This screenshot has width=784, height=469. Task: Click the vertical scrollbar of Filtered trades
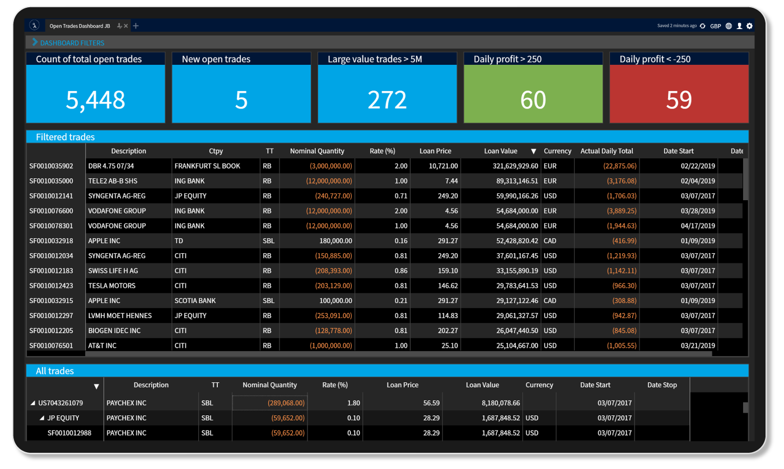pyautogui.click(x=745, y=179)
